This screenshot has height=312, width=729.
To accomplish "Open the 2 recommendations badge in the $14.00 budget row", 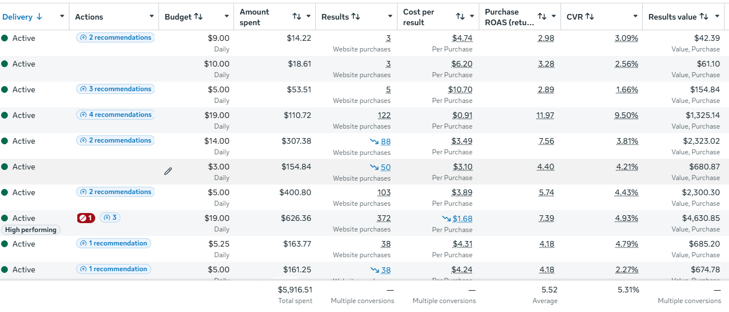I will click(x=115, y=140).
